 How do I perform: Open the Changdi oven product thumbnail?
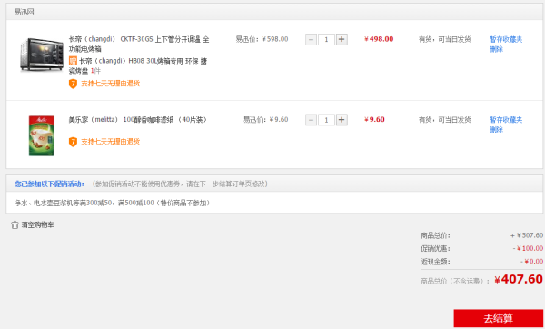pos(42,55)
